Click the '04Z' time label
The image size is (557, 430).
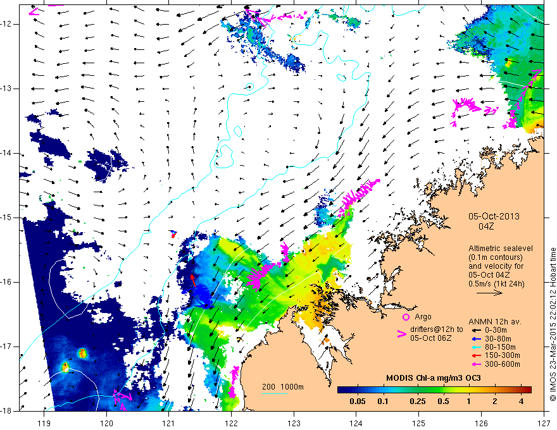pos(486,226)
